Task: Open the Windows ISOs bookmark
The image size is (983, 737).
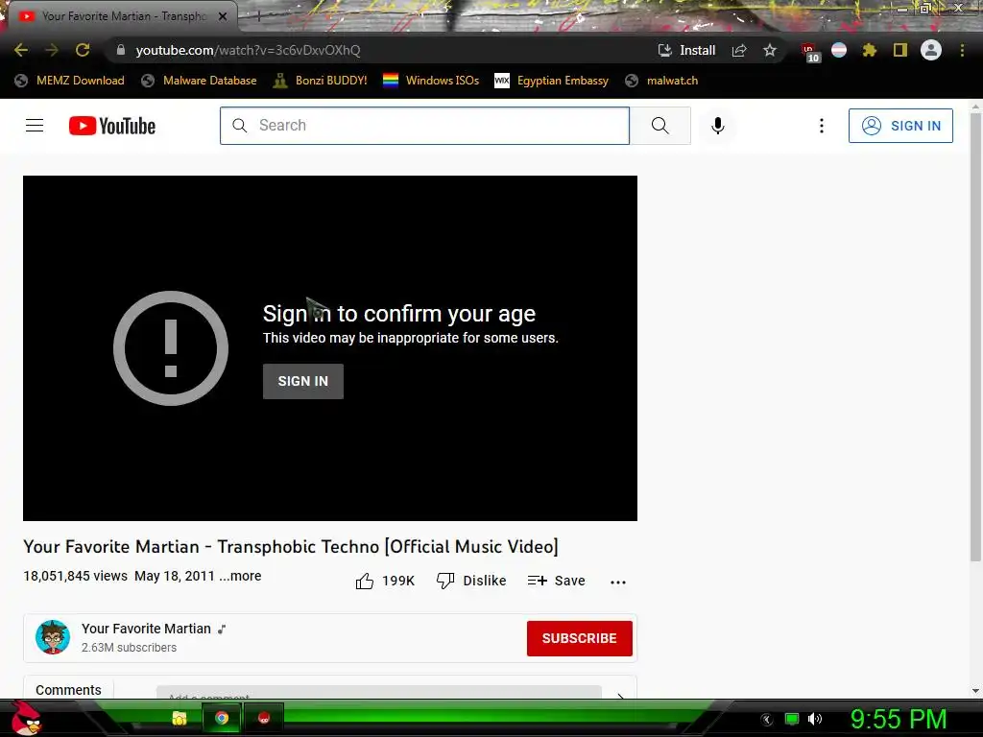Action: click(x=431, y=81)
